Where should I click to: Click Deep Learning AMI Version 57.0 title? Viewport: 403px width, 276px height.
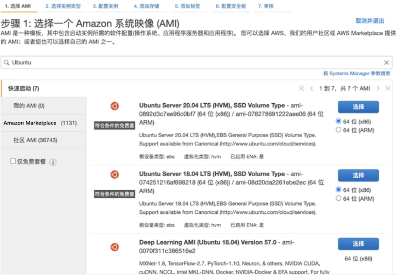coord(208,242)
